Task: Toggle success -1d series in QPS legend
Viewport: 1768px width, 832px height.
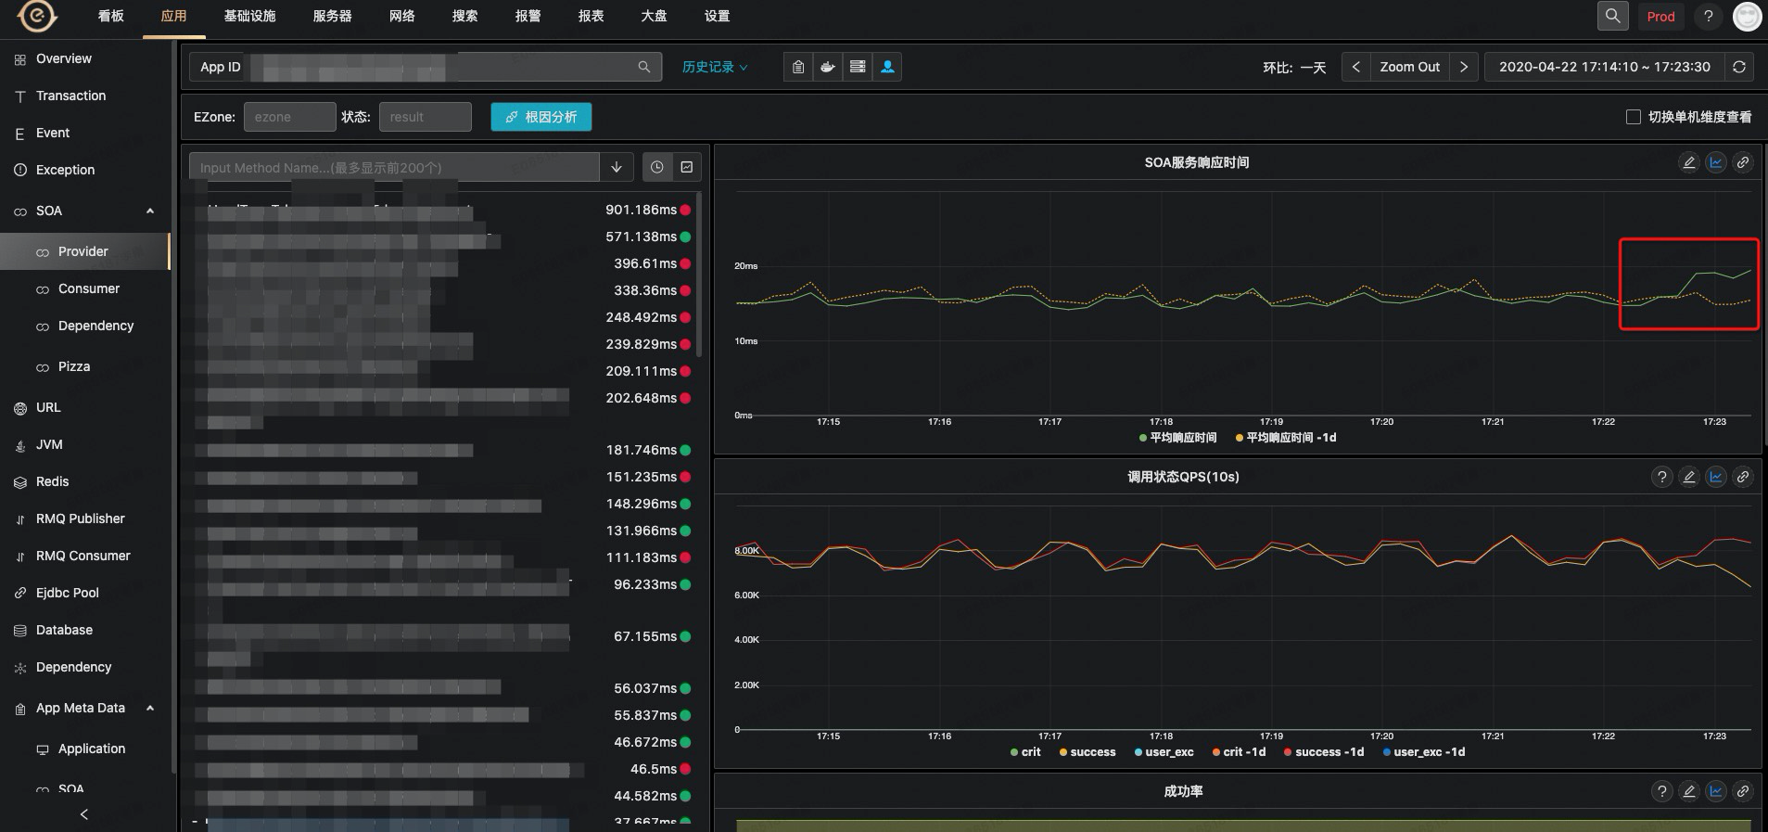Action: 1324,752
